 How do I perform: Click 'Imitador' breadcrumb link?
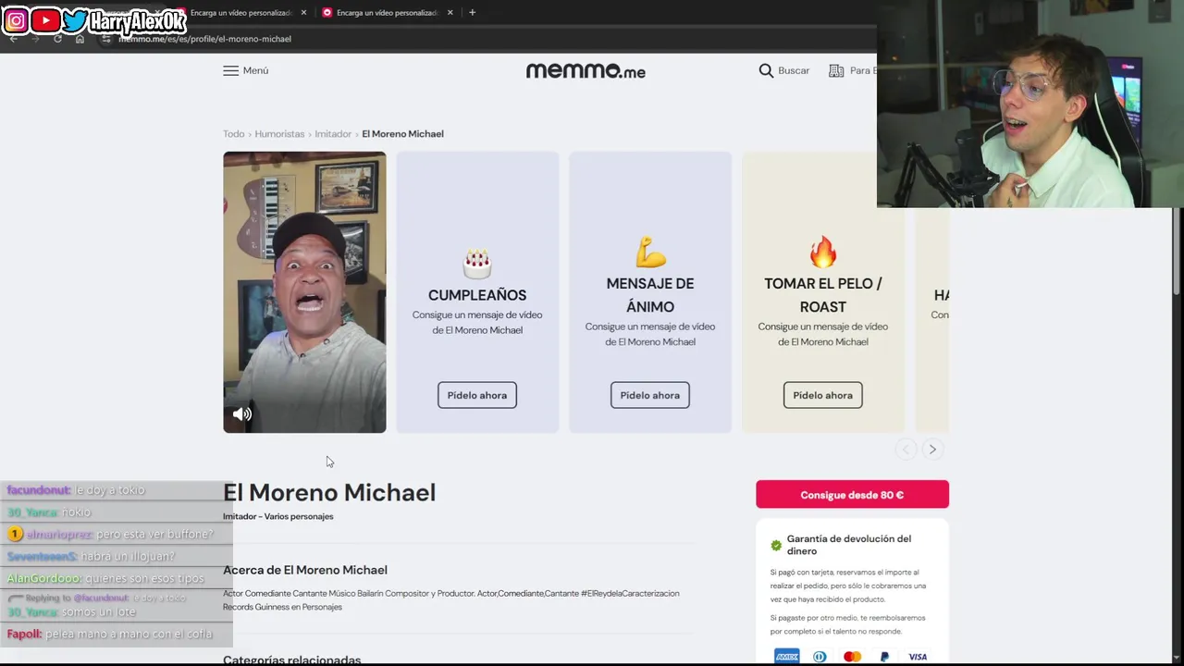333,134
